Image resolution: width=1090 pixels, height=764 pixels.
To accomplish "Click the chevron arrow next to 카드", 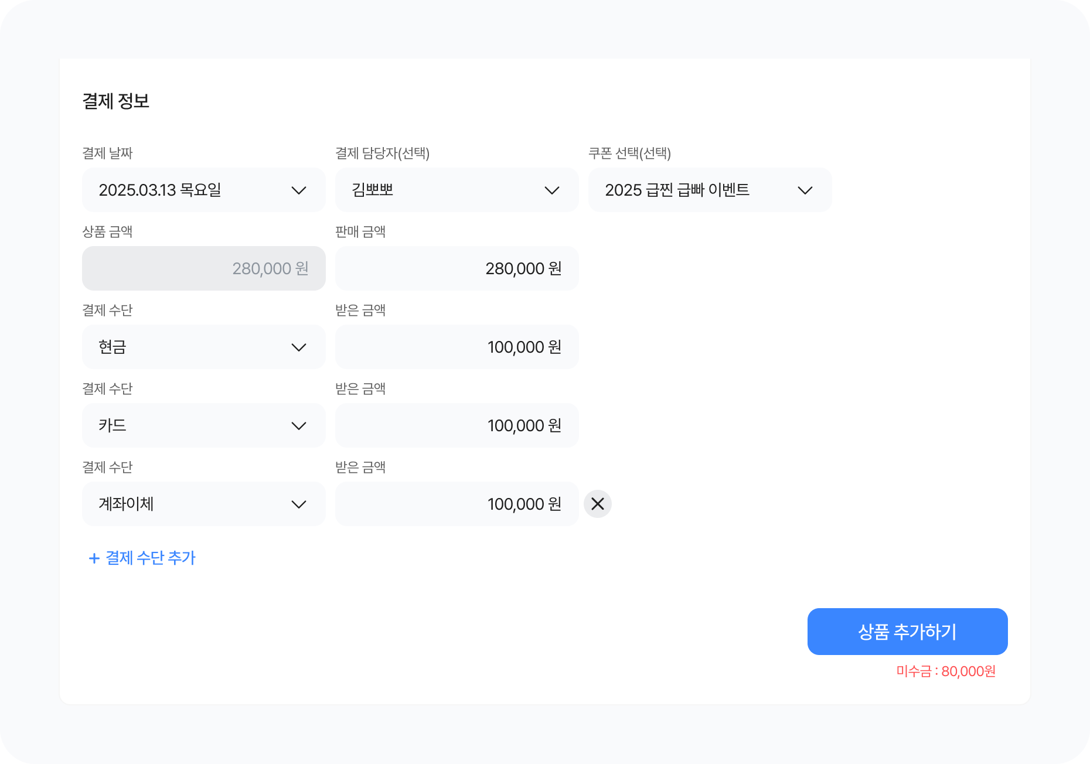I will [299, 426].
